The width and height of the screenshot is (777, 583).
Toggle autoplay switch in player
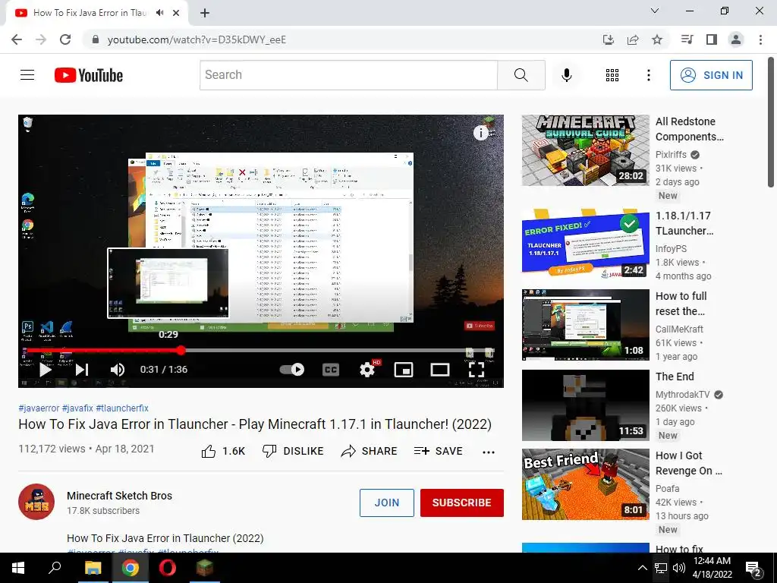click(292, 370)
